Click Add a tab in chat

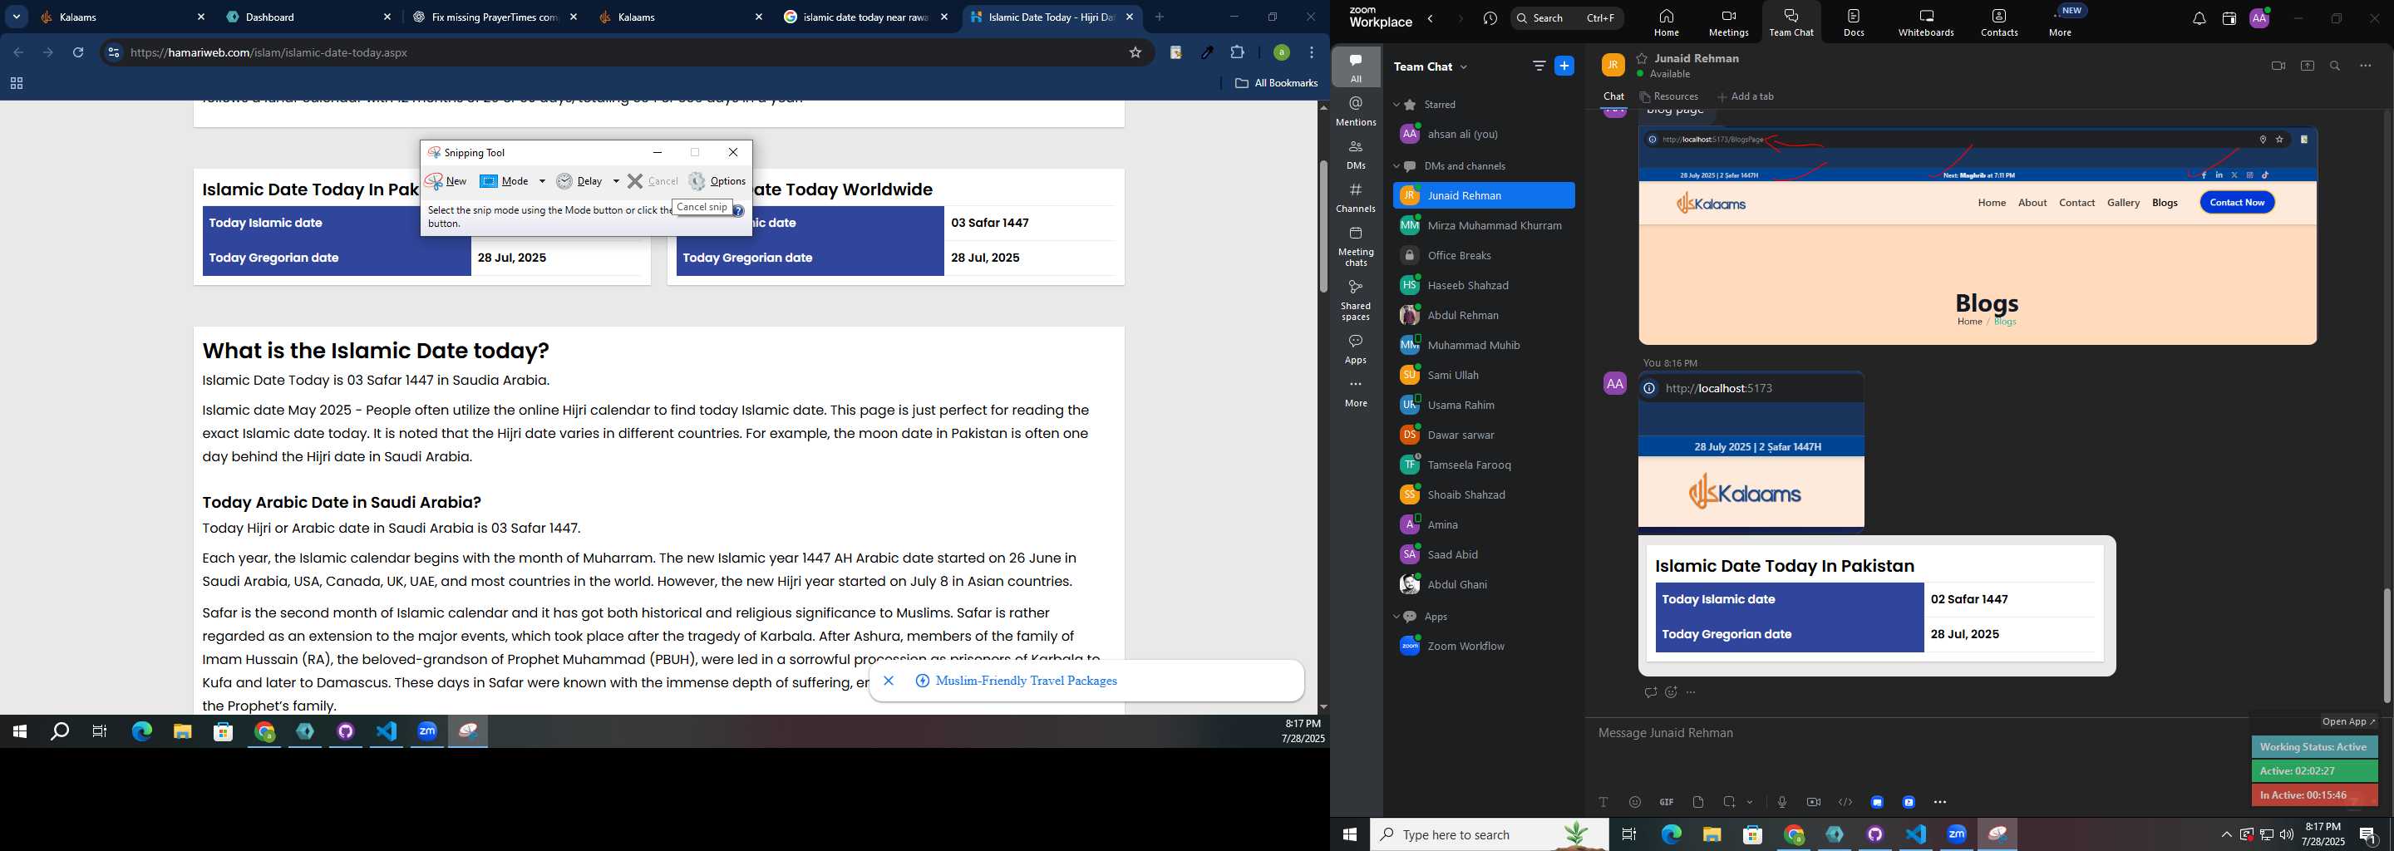coord(1746,96)
